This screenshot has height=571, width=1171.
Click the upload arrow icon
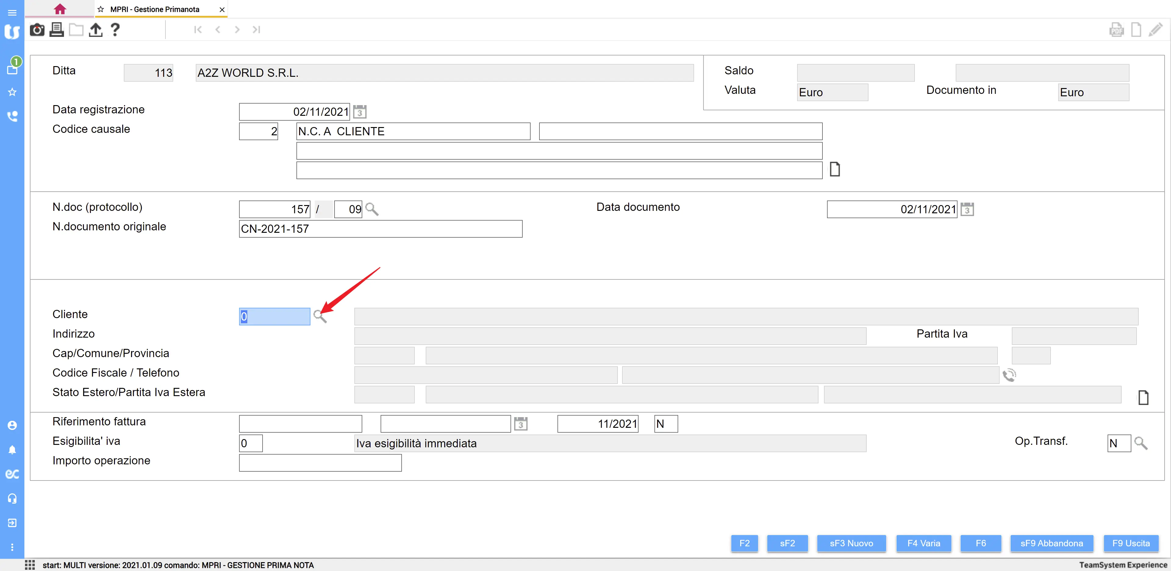click(x=95, y=30)
